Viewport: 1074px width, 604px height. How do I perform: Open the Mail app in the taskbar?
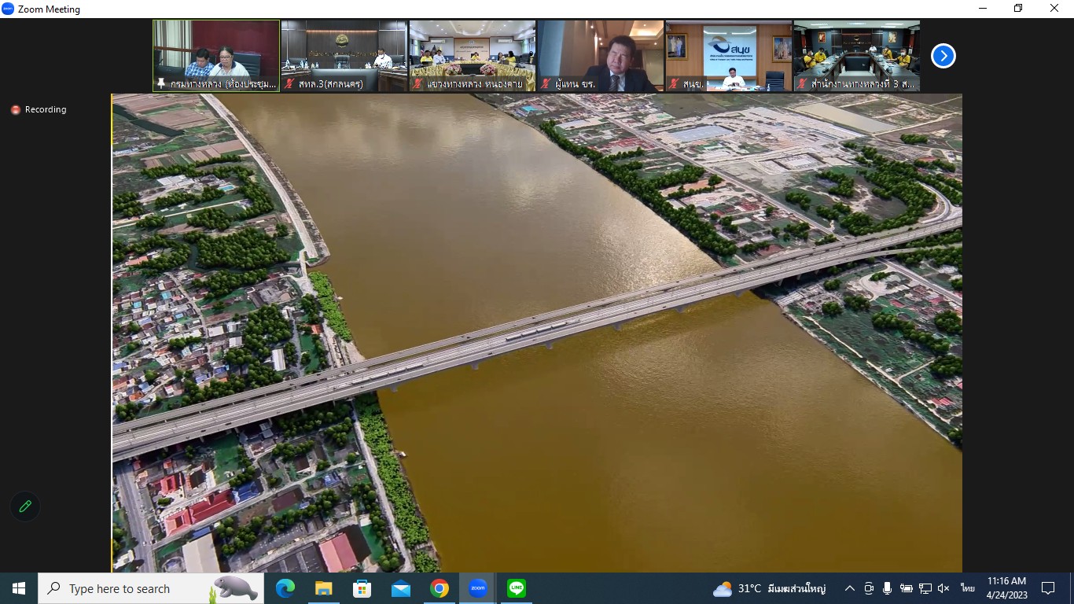[401, 588]
